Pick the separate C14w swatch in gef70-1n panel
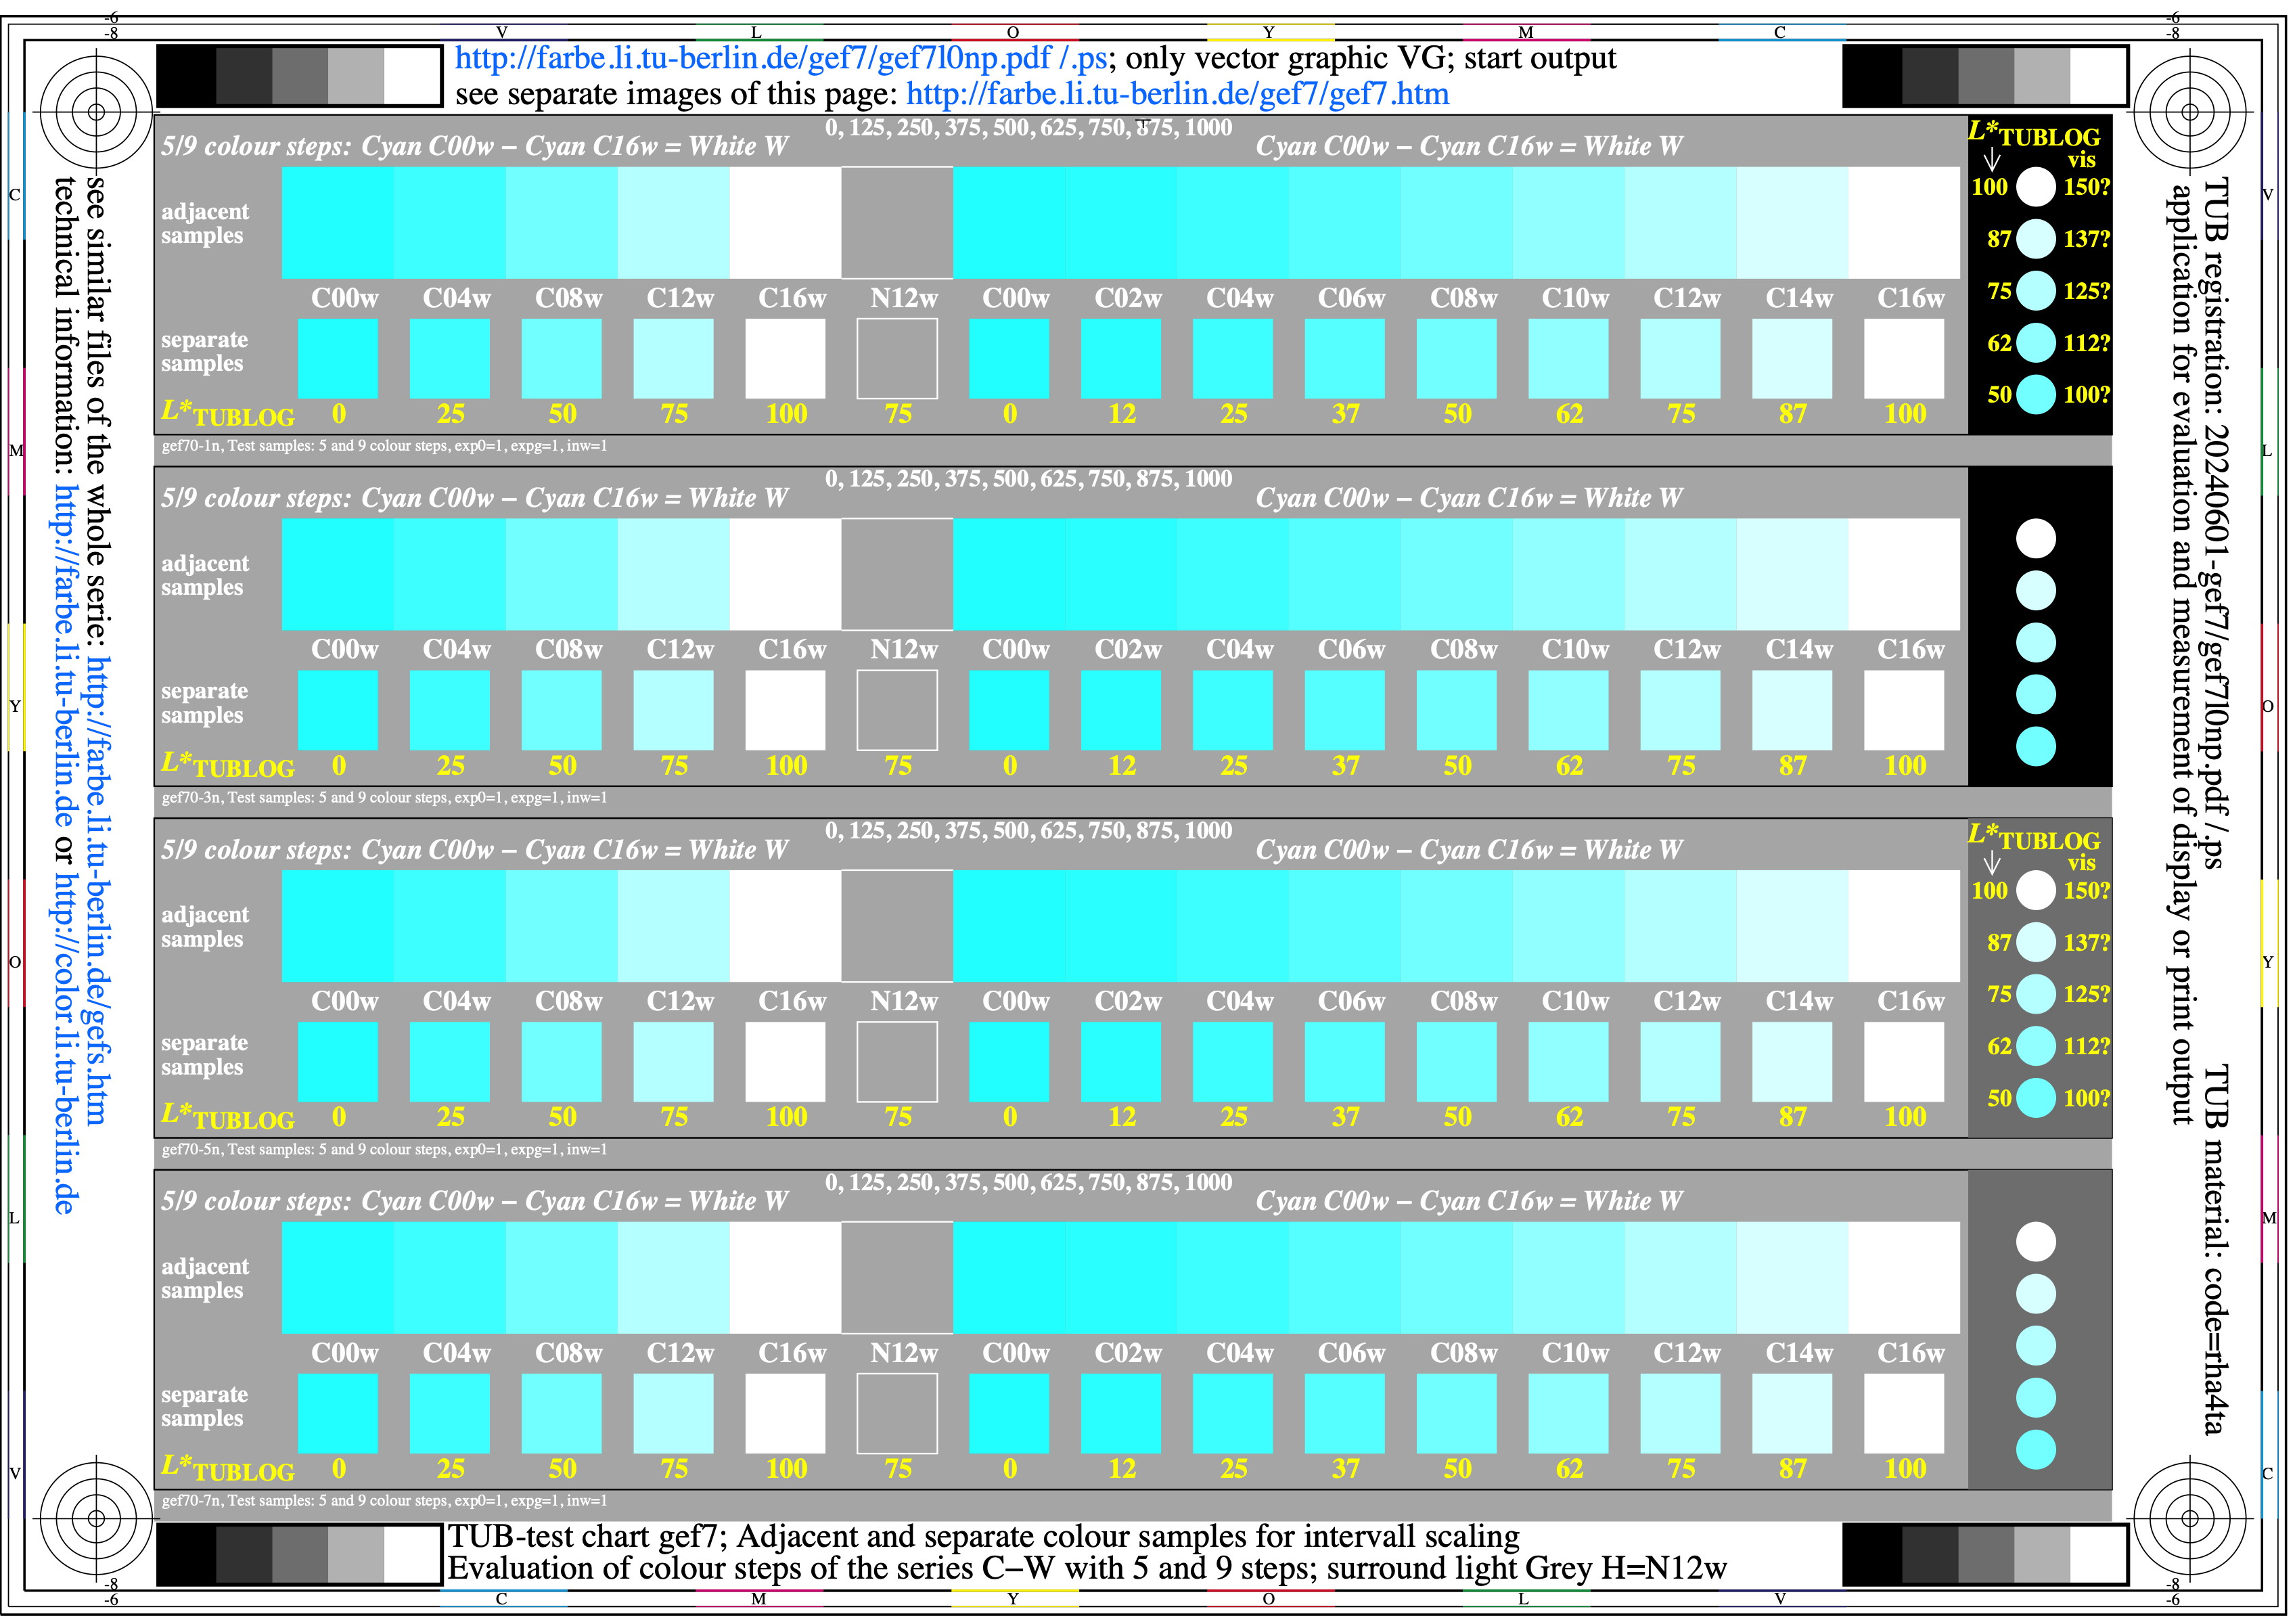The width and height of the screenshot is (2295, 1624). [1792, 359]
